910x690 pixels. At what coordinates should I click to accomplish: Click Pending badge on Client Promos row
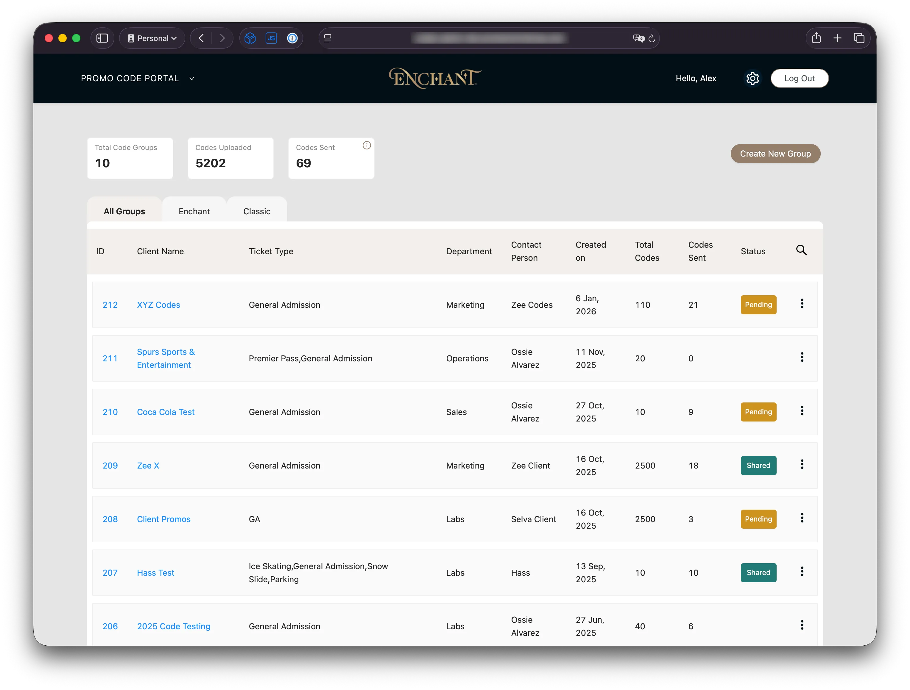click(x=758, y=519)
